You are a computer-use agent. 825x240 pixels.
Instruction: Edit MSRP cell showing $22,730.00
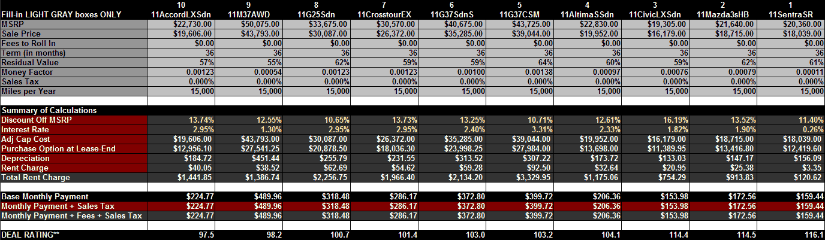(x=182, y=23)
